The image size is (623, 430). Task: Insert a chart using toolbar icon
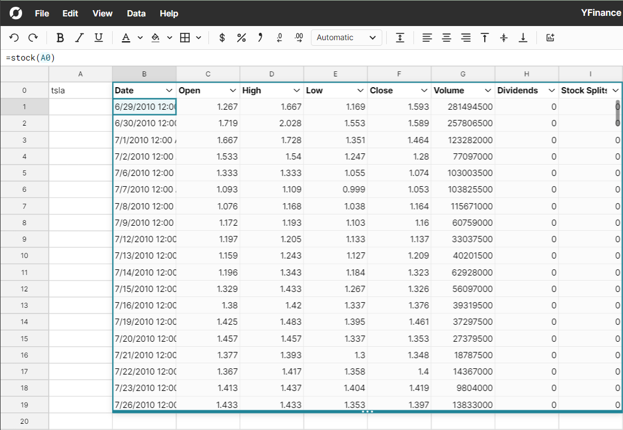(549, 37)
